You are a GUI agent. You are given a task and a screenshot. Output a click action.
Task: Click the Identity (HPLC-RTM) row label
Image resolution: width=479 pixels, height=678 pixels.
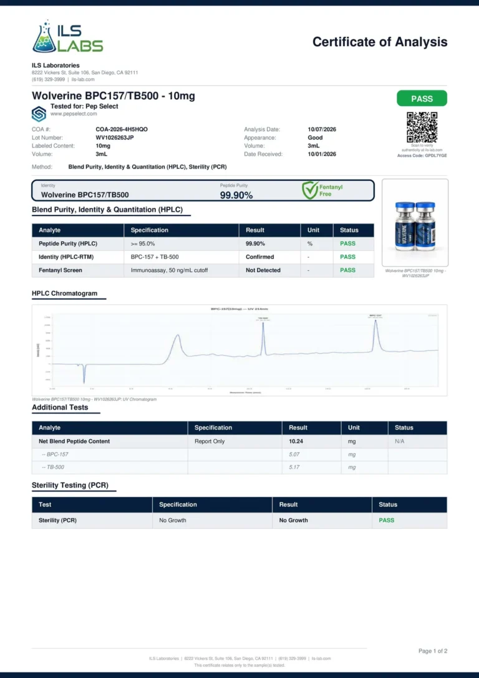(66, 257)
